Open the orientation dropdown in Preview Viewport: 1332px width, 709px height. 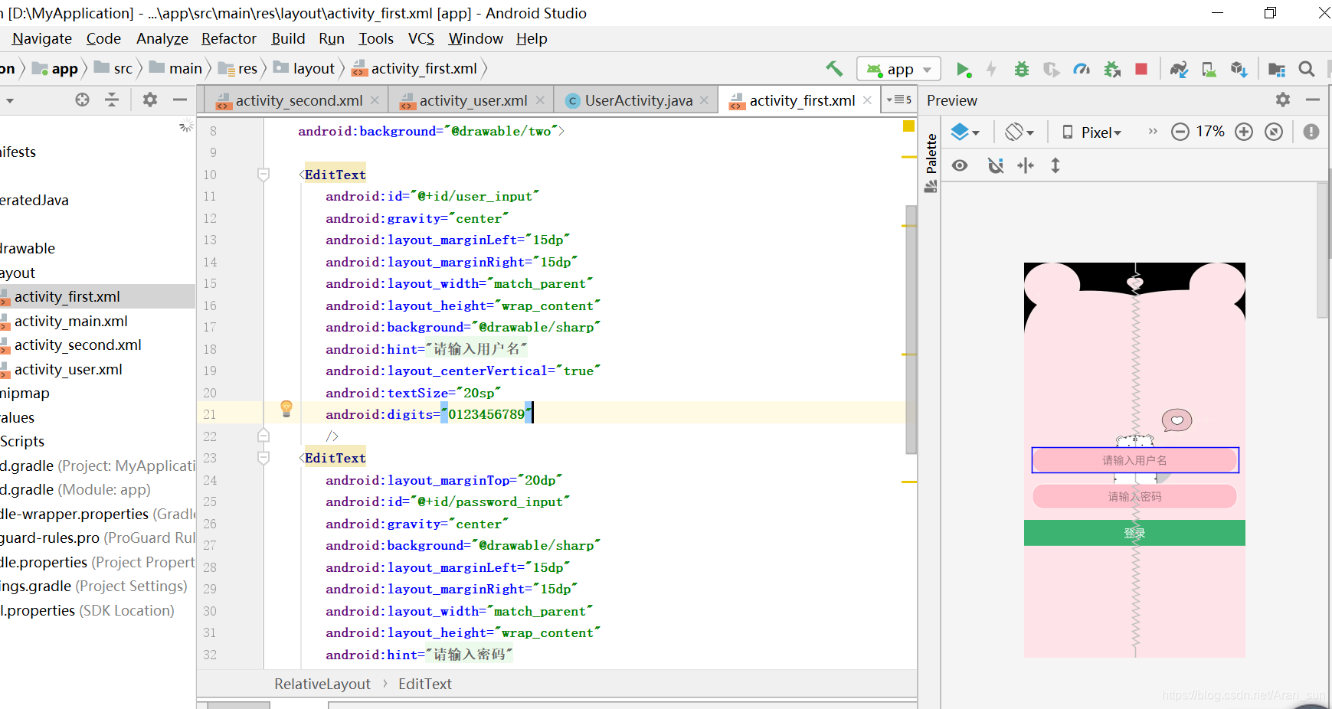point(1019,132)
